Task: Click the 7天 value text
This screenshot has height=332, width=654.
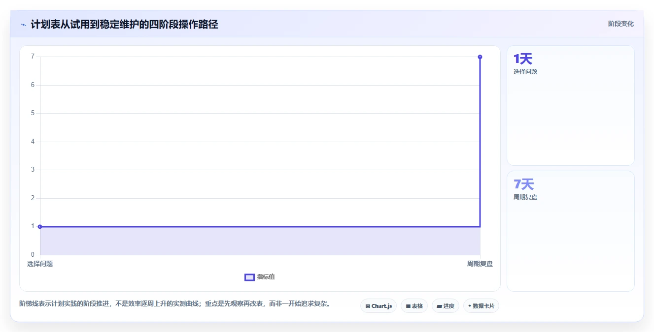Action: click(523, 184)
